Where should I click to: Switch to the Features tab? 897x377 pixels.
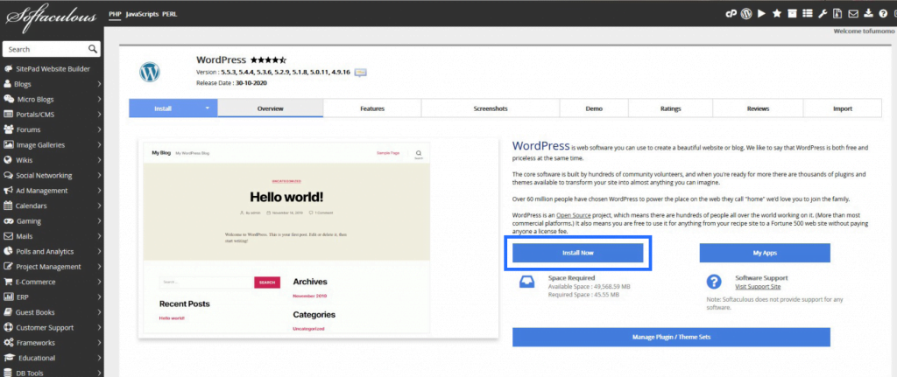point(372,108)
